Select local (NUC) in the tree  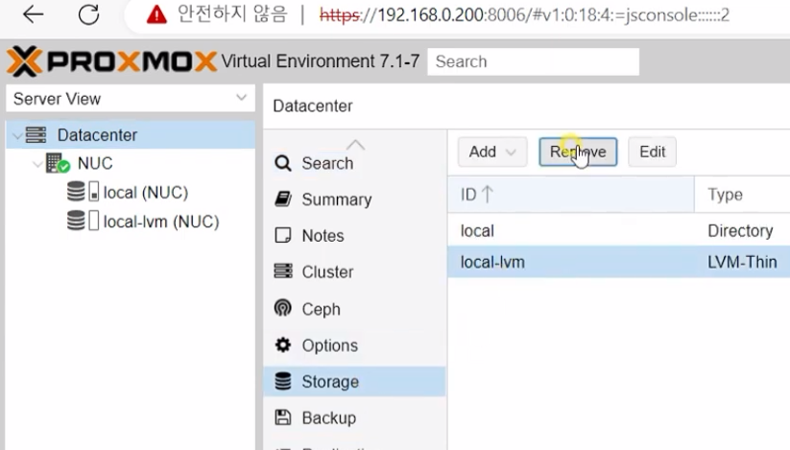(146, 192)
